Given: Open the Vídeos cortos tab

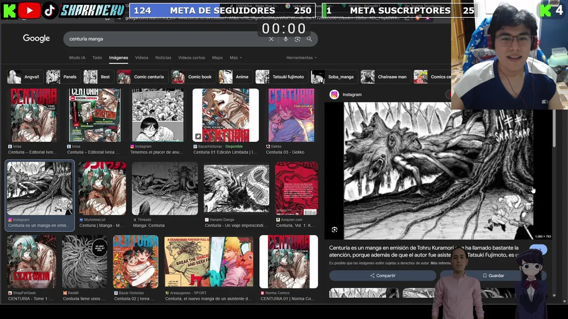Looking at the screenshot, I should (192, 58).
